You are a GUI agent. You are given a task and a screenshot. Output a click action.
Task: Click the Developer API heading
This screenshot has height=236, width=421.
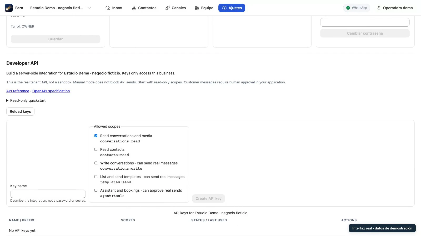(x=22, y=63)
